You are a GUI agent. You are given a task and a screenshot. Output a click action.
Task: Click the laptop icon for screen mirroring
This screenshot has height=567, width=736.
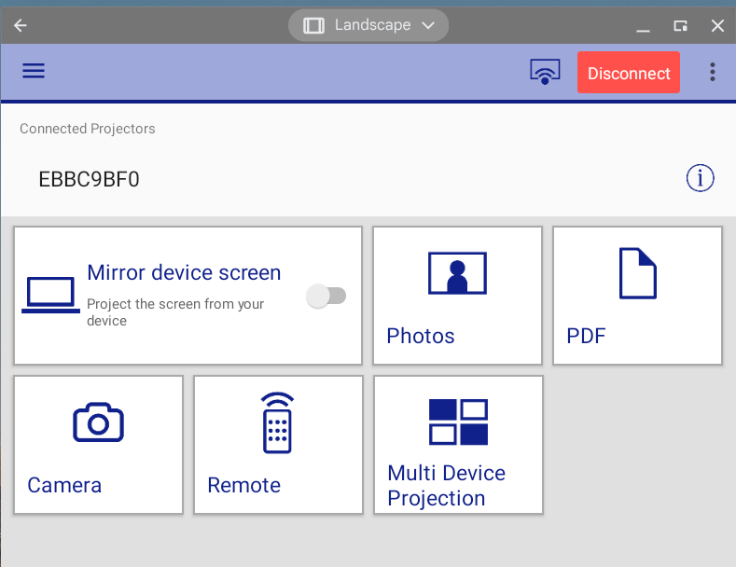pos(50,295)
